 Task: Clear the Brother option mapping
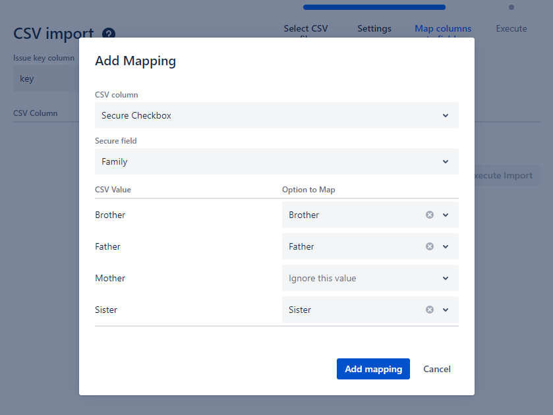pos(430,215)
